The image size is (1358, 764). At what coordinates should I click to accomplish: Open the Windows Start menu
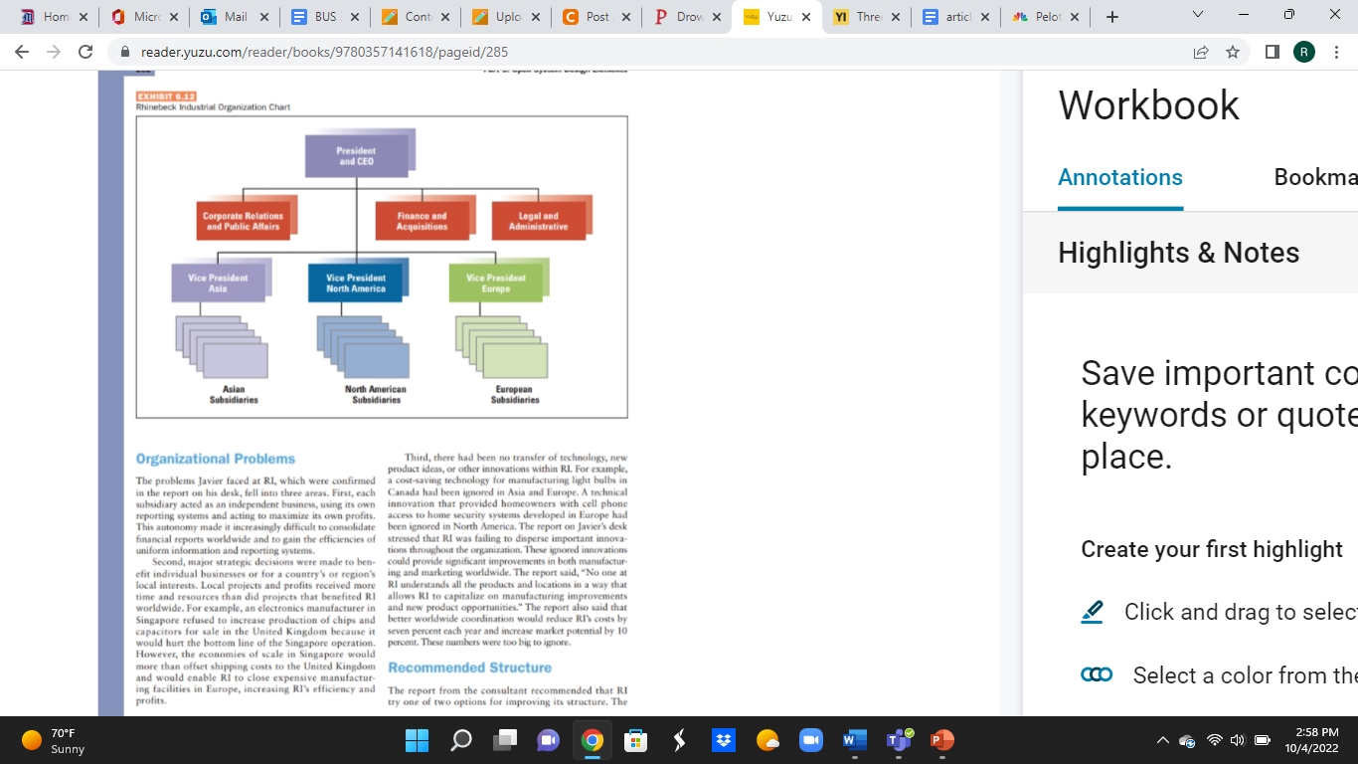417,740
